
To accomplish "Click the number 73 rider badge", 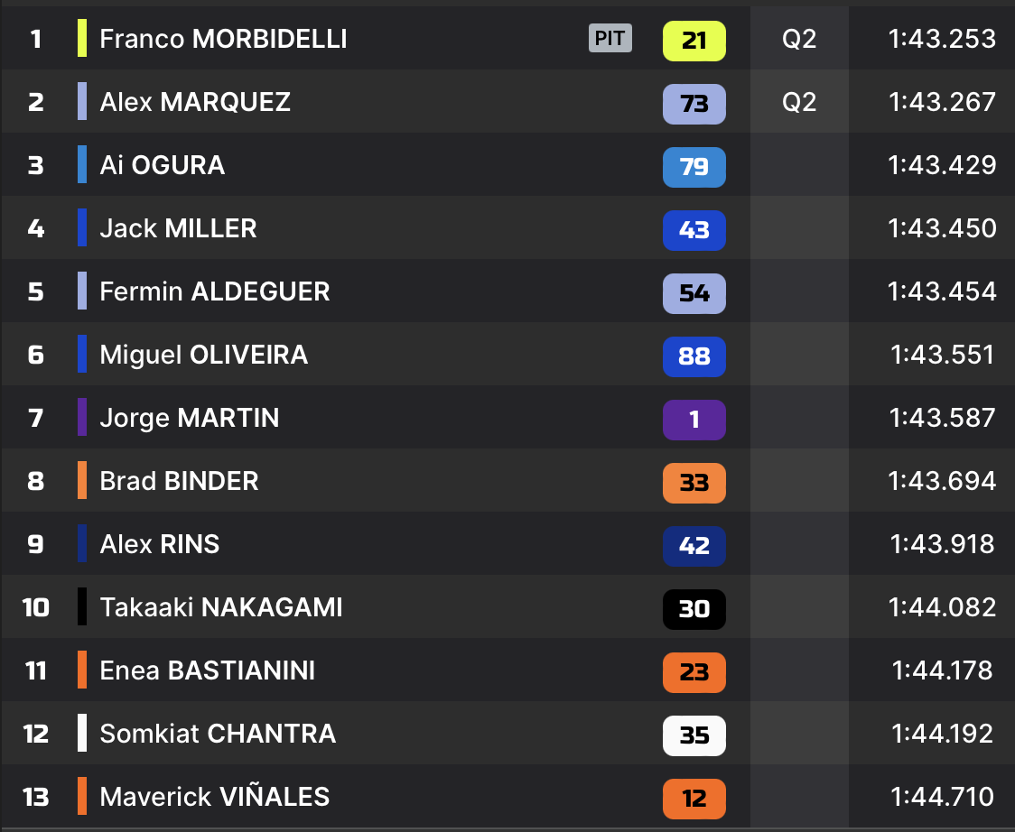I will pyautogui.click(x=694, y=104).
